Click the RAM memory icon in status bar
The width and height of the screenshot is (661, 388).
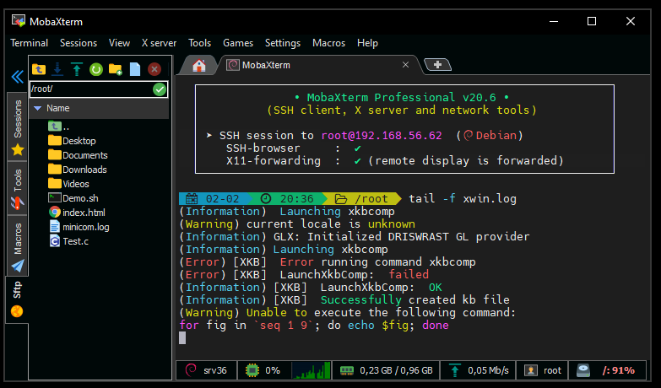click(346, 370)
